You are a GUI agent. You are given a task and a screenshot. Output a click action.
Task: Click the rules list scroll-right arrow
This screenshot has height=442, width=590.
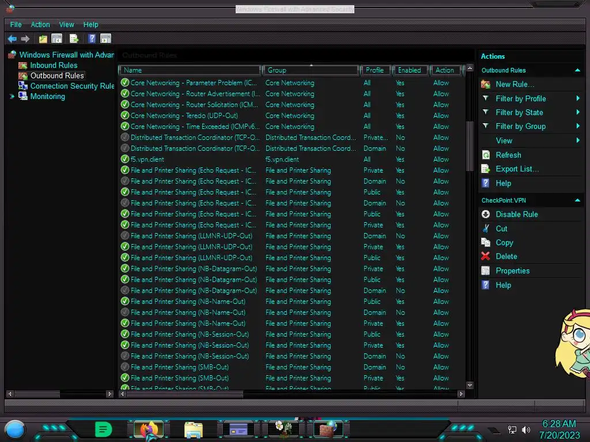pos(461,394)
